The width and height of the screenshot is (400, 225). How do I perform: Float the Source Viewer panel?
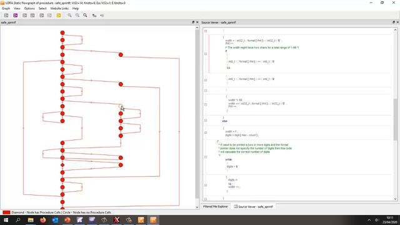click(394, 22)
